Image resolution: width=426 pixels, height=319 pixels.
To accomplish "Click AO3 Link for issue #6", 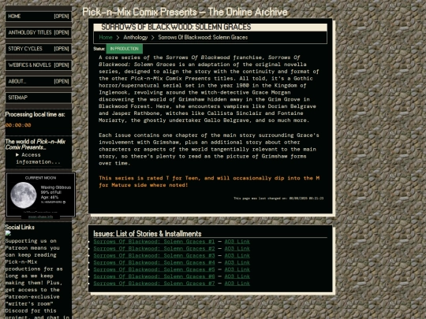I will click(x=237, y=276).
